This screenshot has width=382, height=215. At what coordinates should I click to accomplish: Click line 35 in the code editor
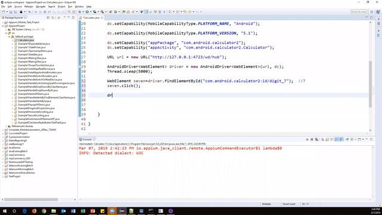(228, 96)
